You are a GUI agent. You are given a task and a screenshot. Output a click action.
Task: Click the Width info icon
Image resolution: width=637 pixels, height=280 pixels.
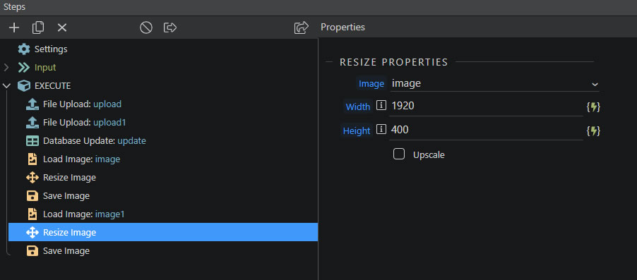tap(381, 106)
